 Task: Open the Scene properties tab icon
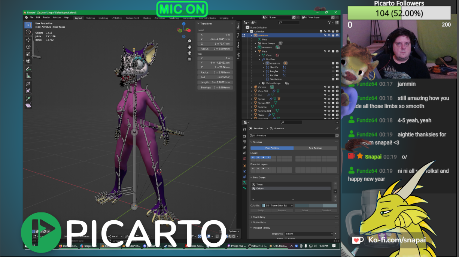pos(244,153)
